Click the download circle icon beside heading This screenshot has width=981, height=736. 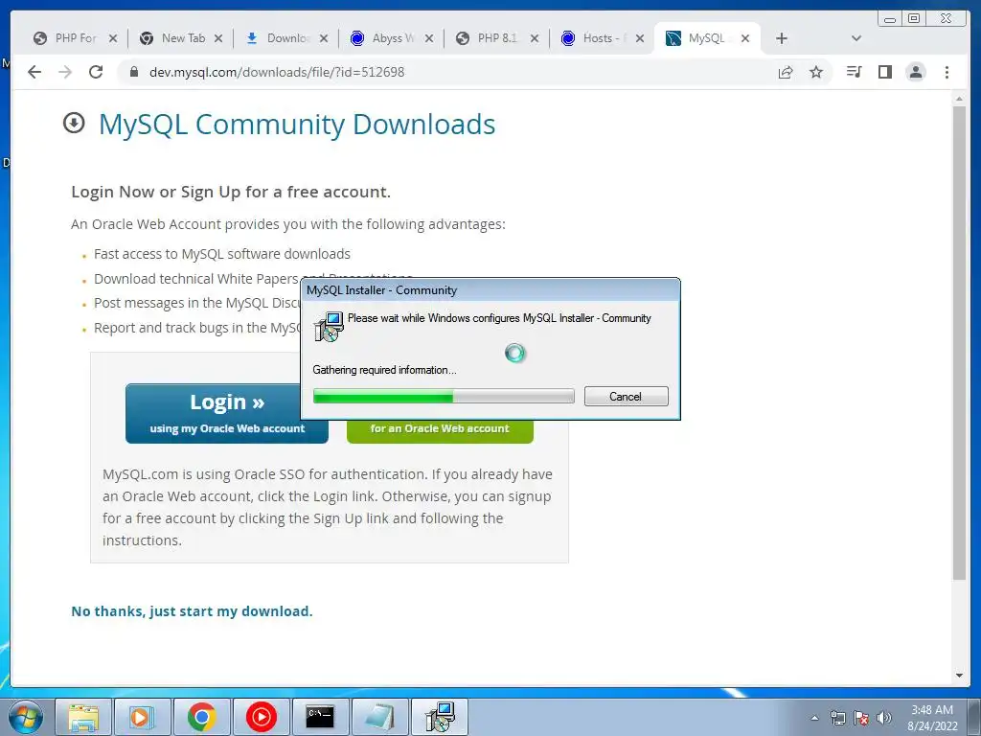point(74,123)
